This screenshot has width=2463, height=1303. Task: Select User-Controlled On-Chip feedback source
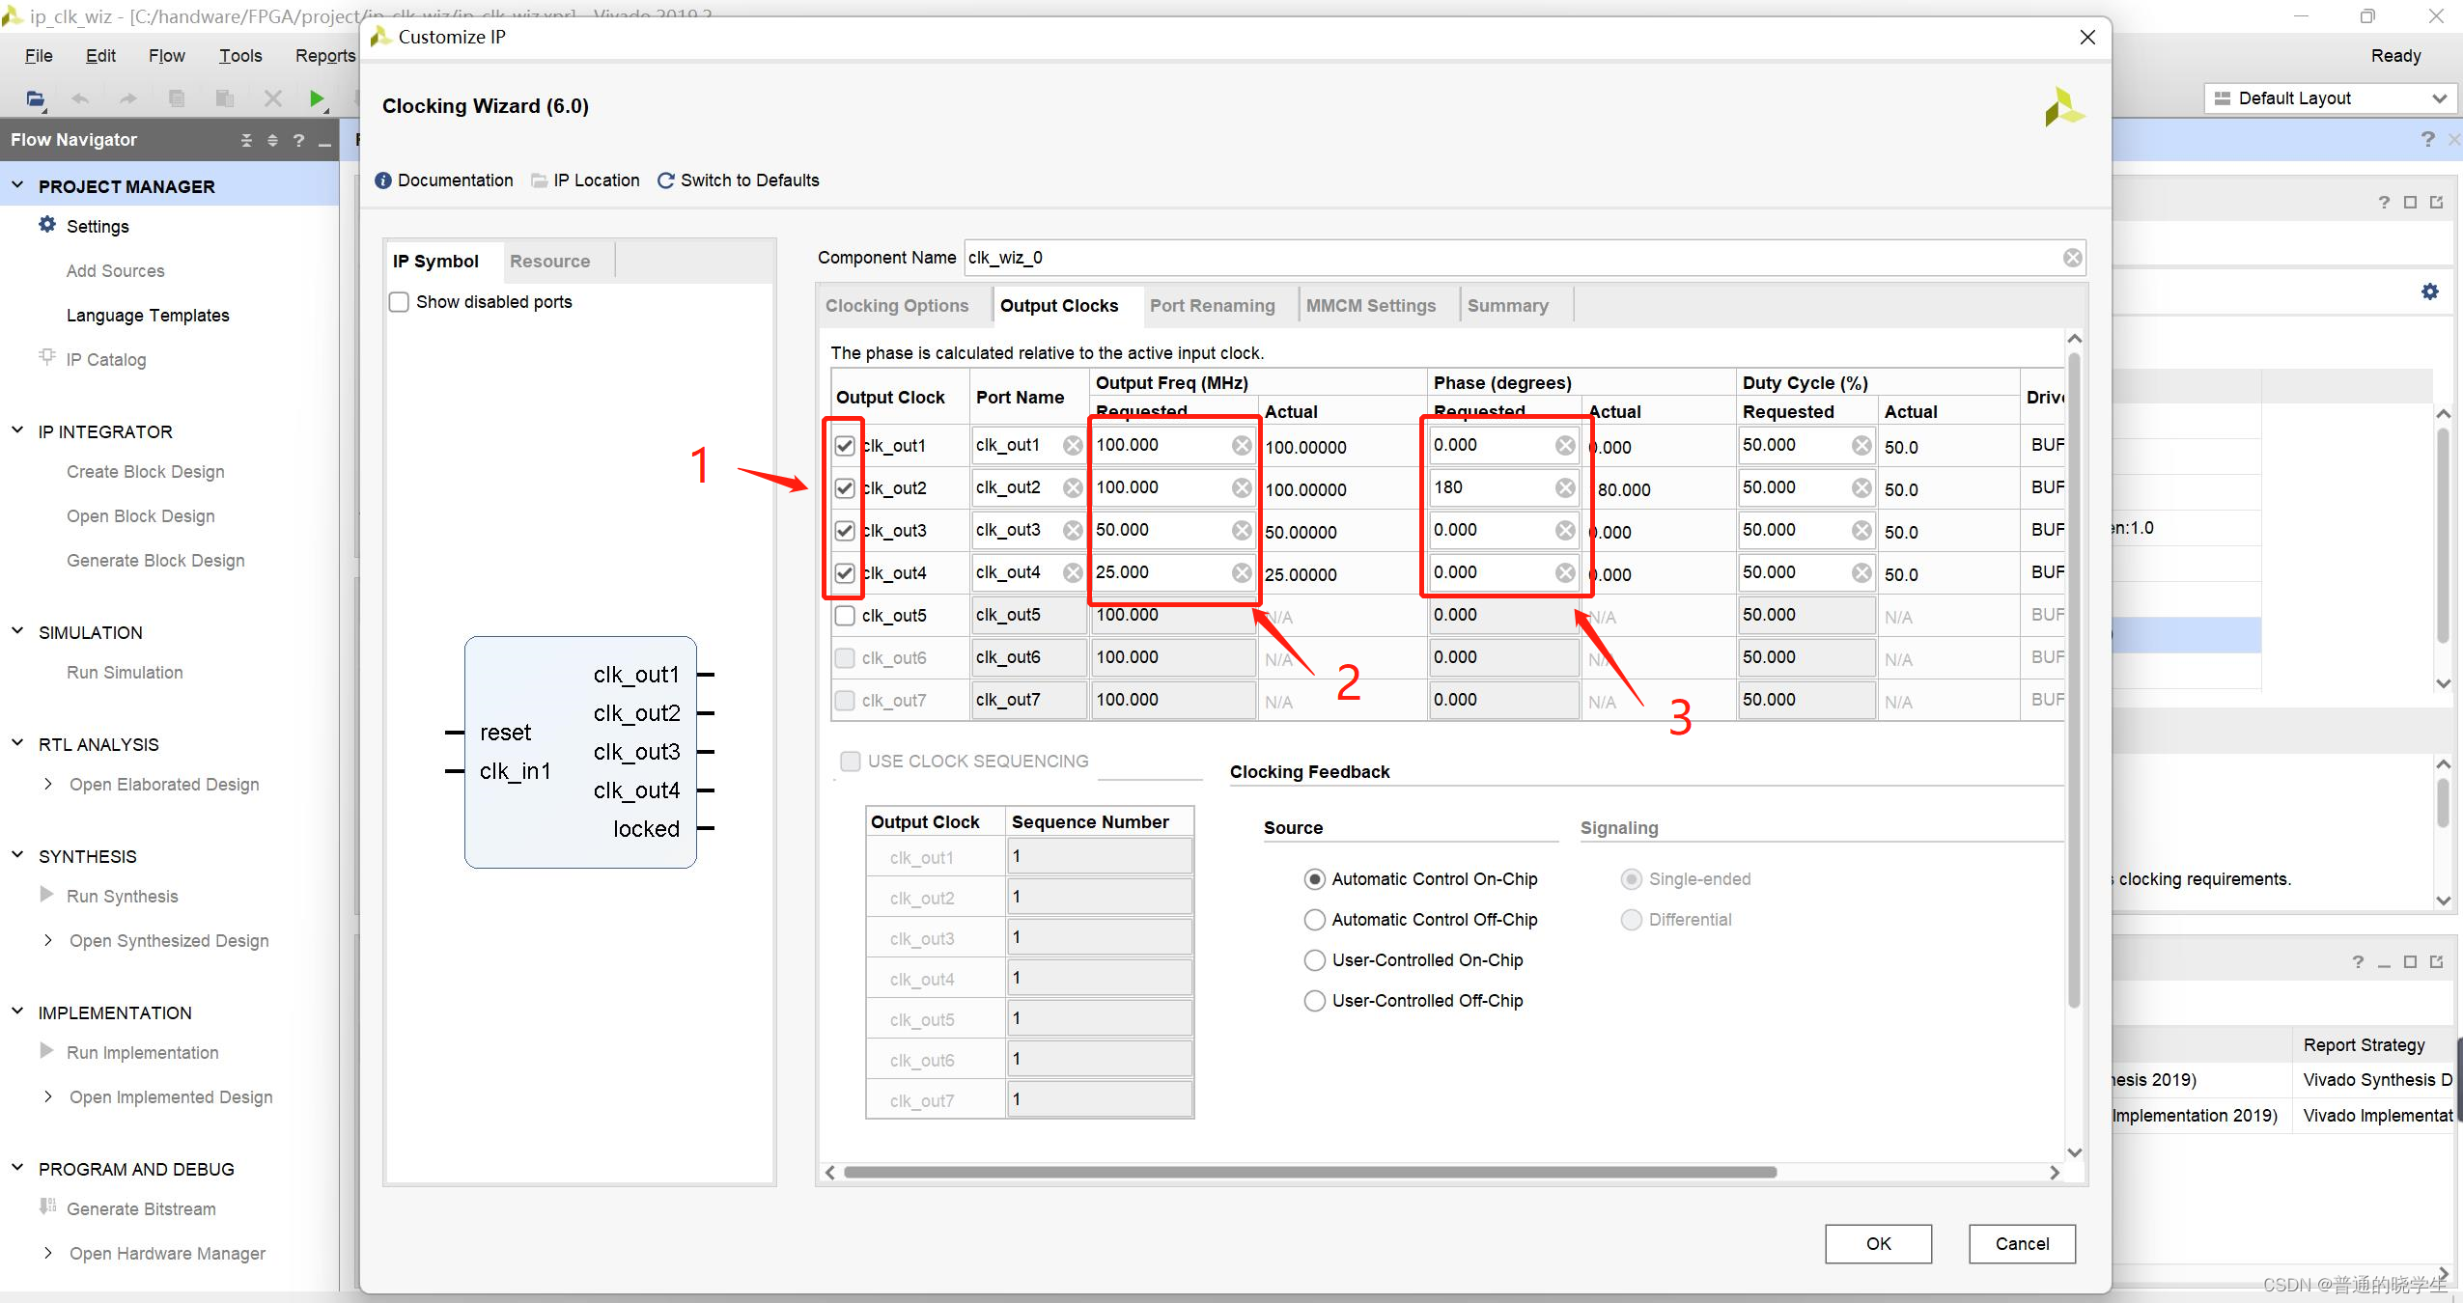[x=1314, y=960]
